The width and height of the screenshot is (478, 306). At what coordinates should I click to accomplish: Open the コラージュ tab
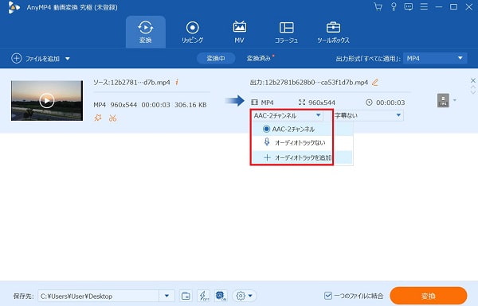click(x=286, y=32)
